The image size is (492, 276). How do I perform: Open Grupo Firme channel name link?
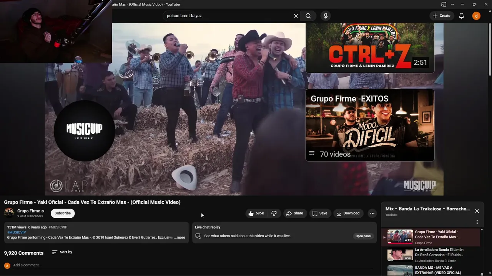click(x=29, y=211)
